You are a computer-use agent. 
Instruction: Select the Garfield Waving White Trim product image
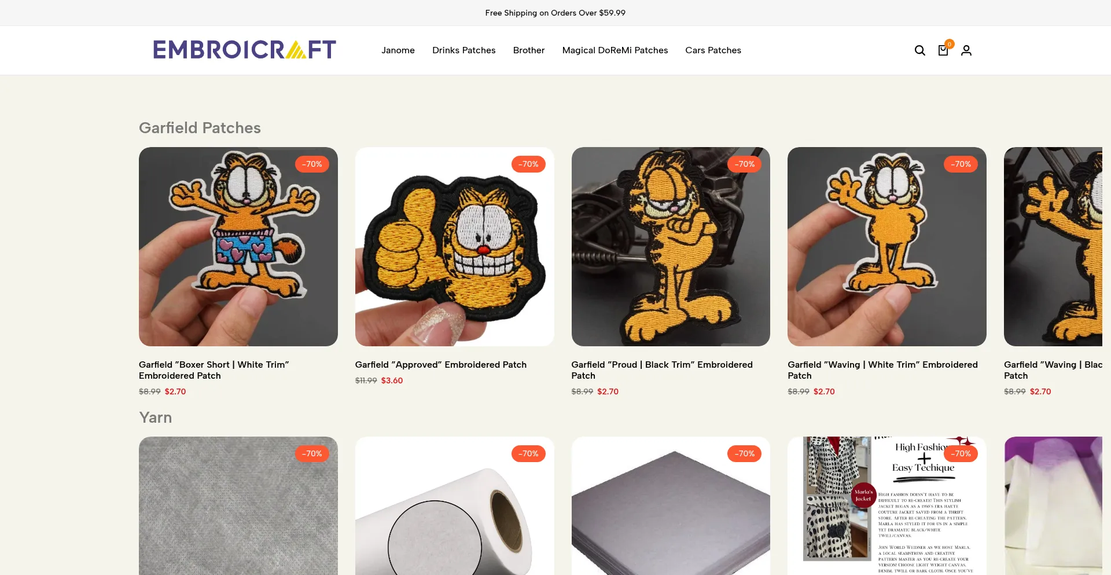(887, 247)
